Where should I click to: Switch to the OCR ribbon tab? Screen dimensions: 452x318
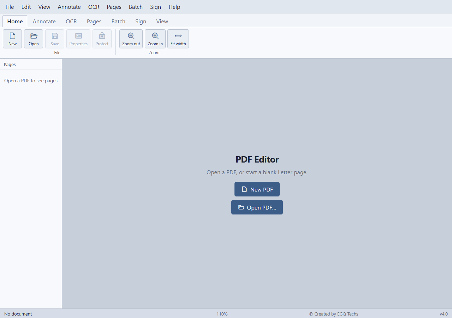click(x=71, y=21)
